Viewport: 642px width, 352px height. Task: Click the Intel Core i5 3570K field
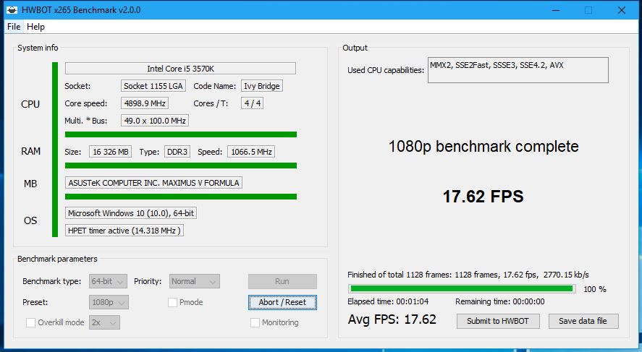(180, 68)
